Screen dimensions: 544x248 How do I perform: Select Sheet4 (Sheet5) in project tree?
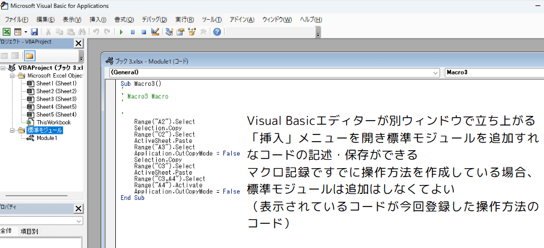click(x=56, y=106)
